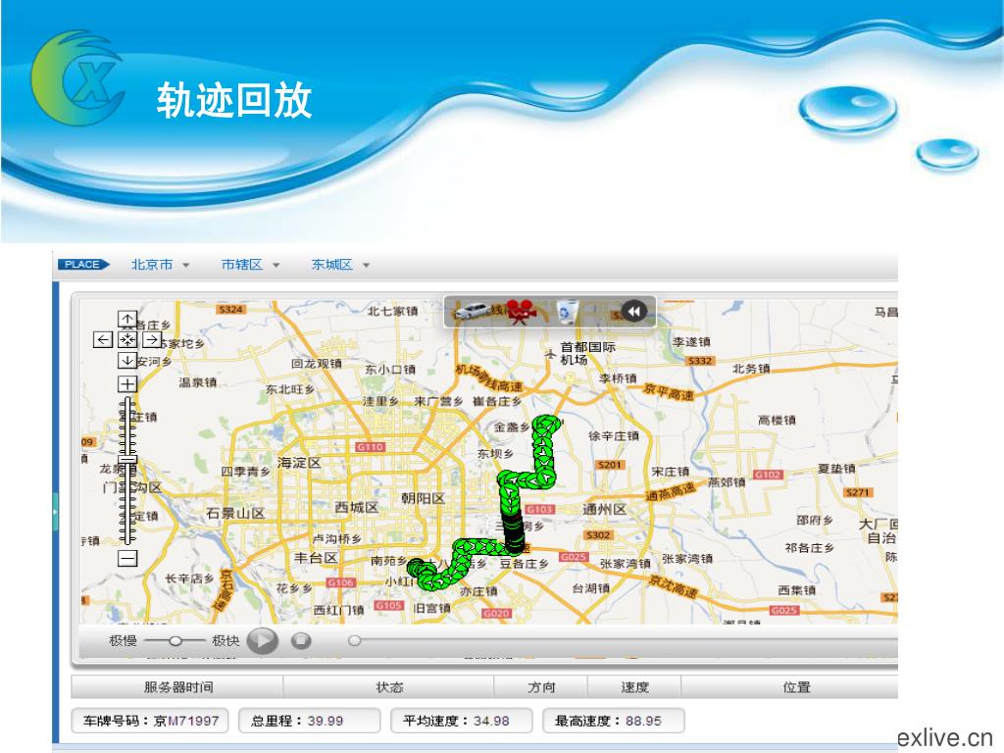Click the 朝阳区 map label

tap(423, 498)
